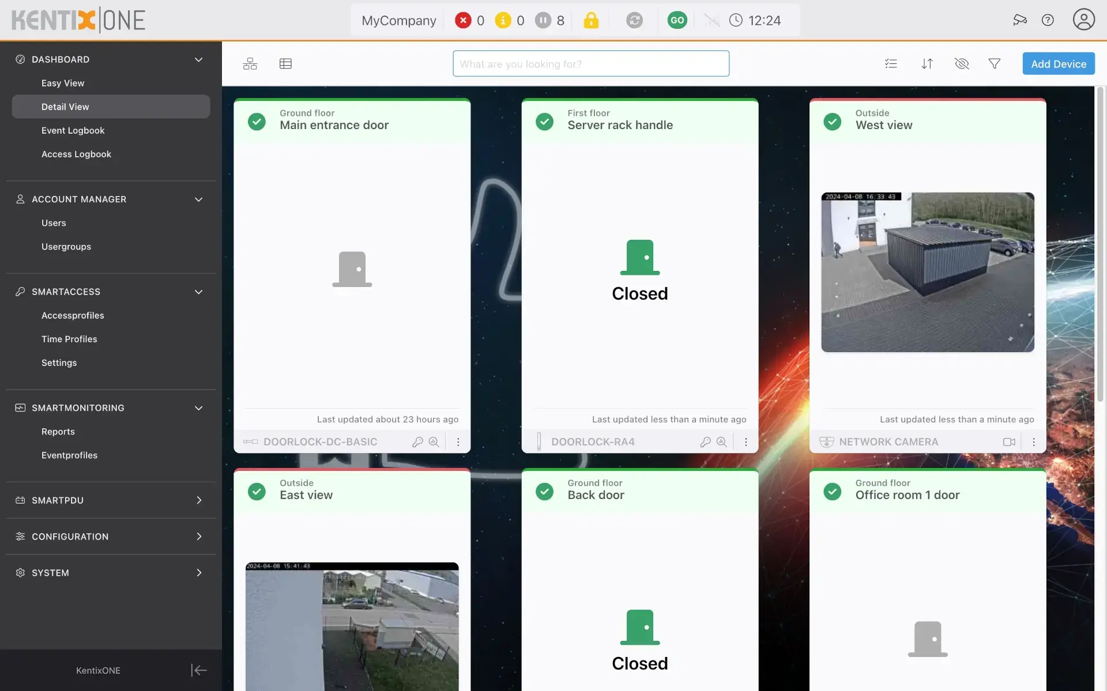The width and height of the screenshot is (1107, 691).
Task: Click the key icon on DOORLOCK-DC-BASIC
Action: point(417,442)
